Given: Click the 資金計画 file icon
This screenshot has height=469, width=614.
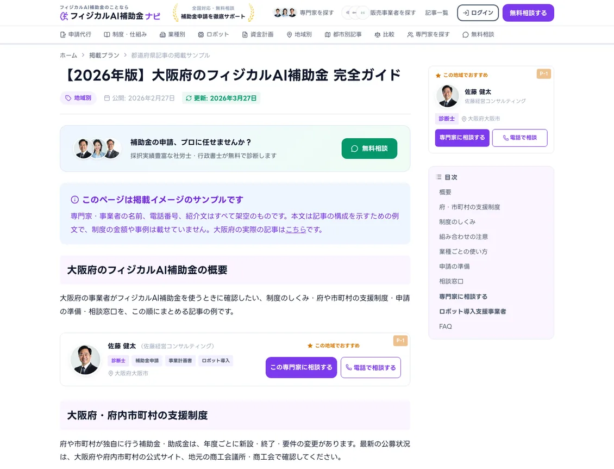Looking at the screenshot, I should click(245, 34).
